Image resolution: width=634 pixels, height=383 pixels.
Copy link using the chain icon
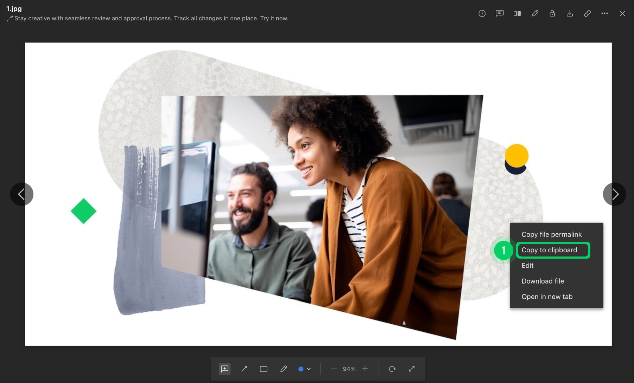click(x=587, y=14)
